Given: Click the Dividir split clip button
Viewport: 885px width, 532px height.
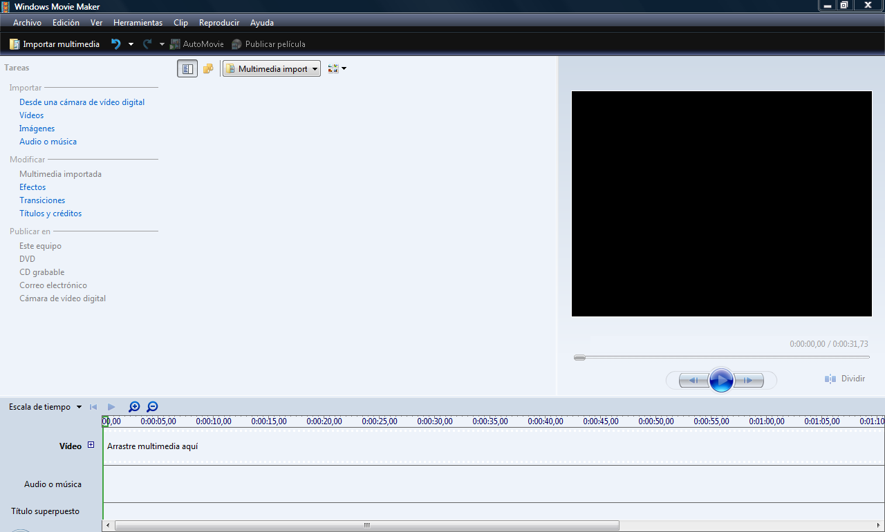Looking at the screenshot, I should tap(844, 379).
